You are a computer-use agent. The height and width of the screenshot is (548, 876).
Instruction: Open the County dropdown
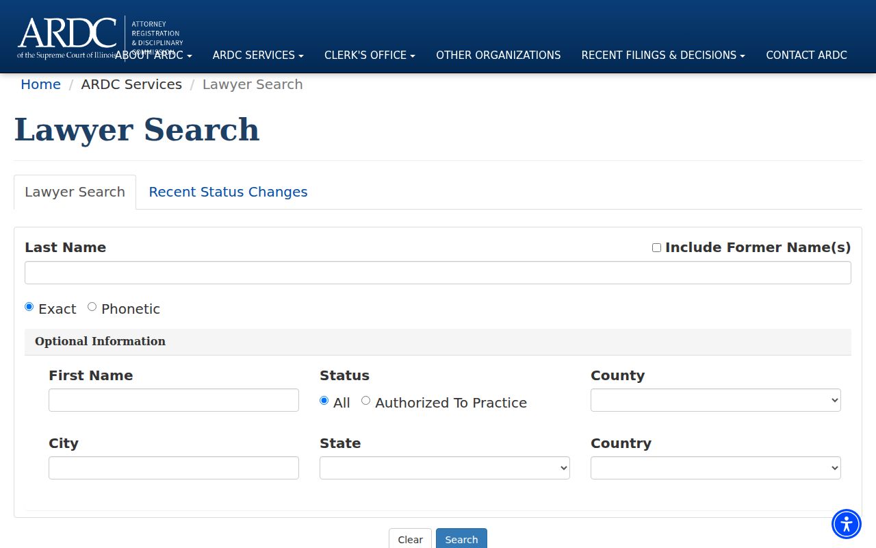pos(715,400)
